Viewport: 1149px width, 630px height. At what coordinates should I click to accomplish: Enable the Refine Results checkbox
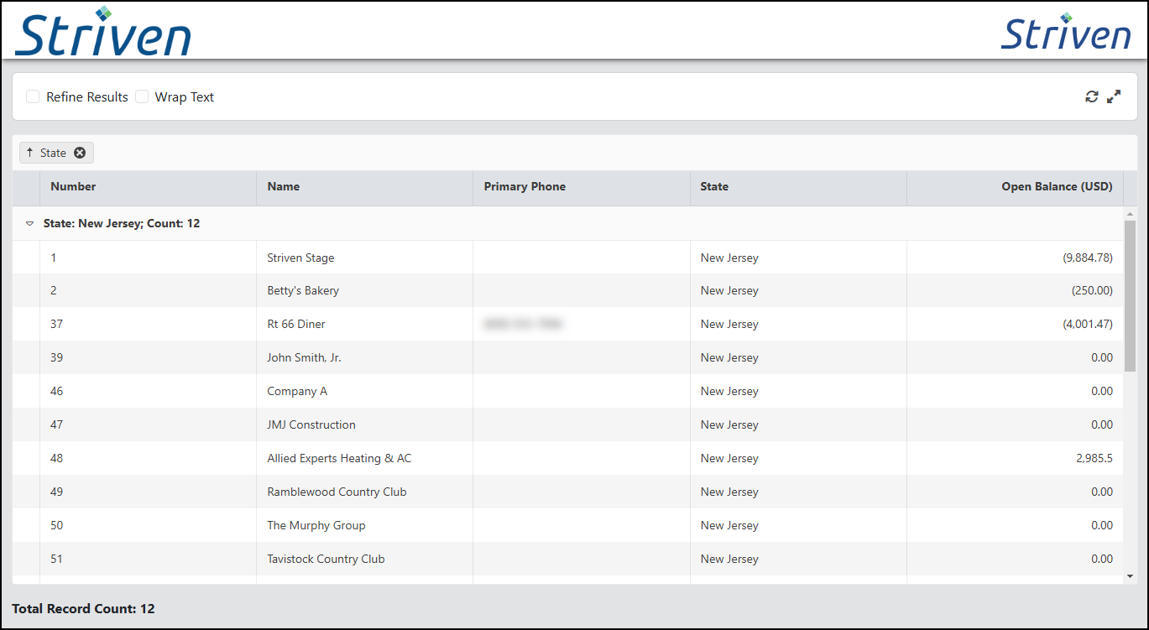pyautogui.click(x=33, y=96)
